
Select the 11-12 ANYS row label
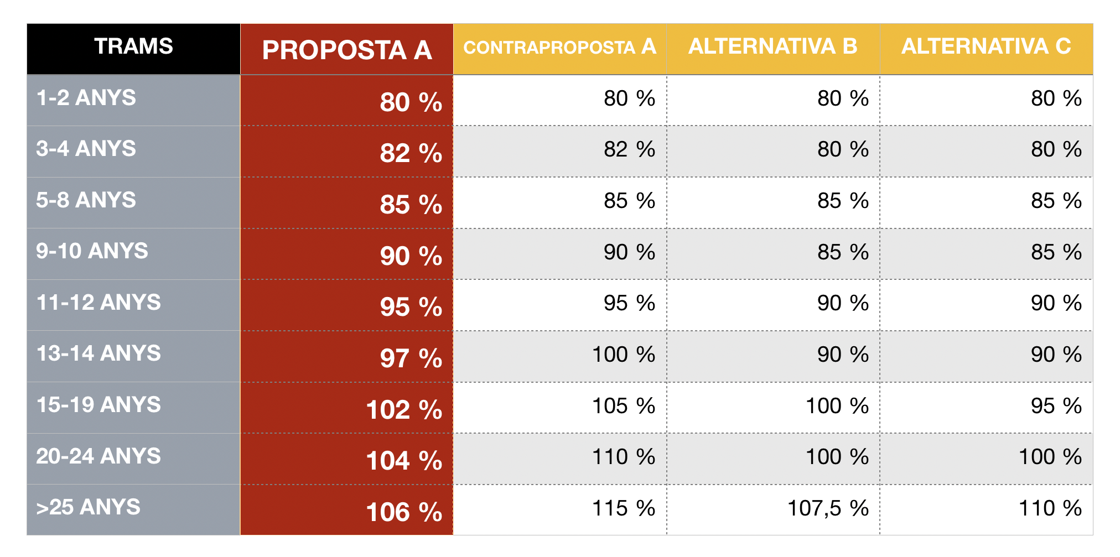point(98,303)
